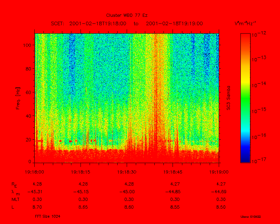
Task: Click the 19:18:30 time axis label
Action: 127,172
